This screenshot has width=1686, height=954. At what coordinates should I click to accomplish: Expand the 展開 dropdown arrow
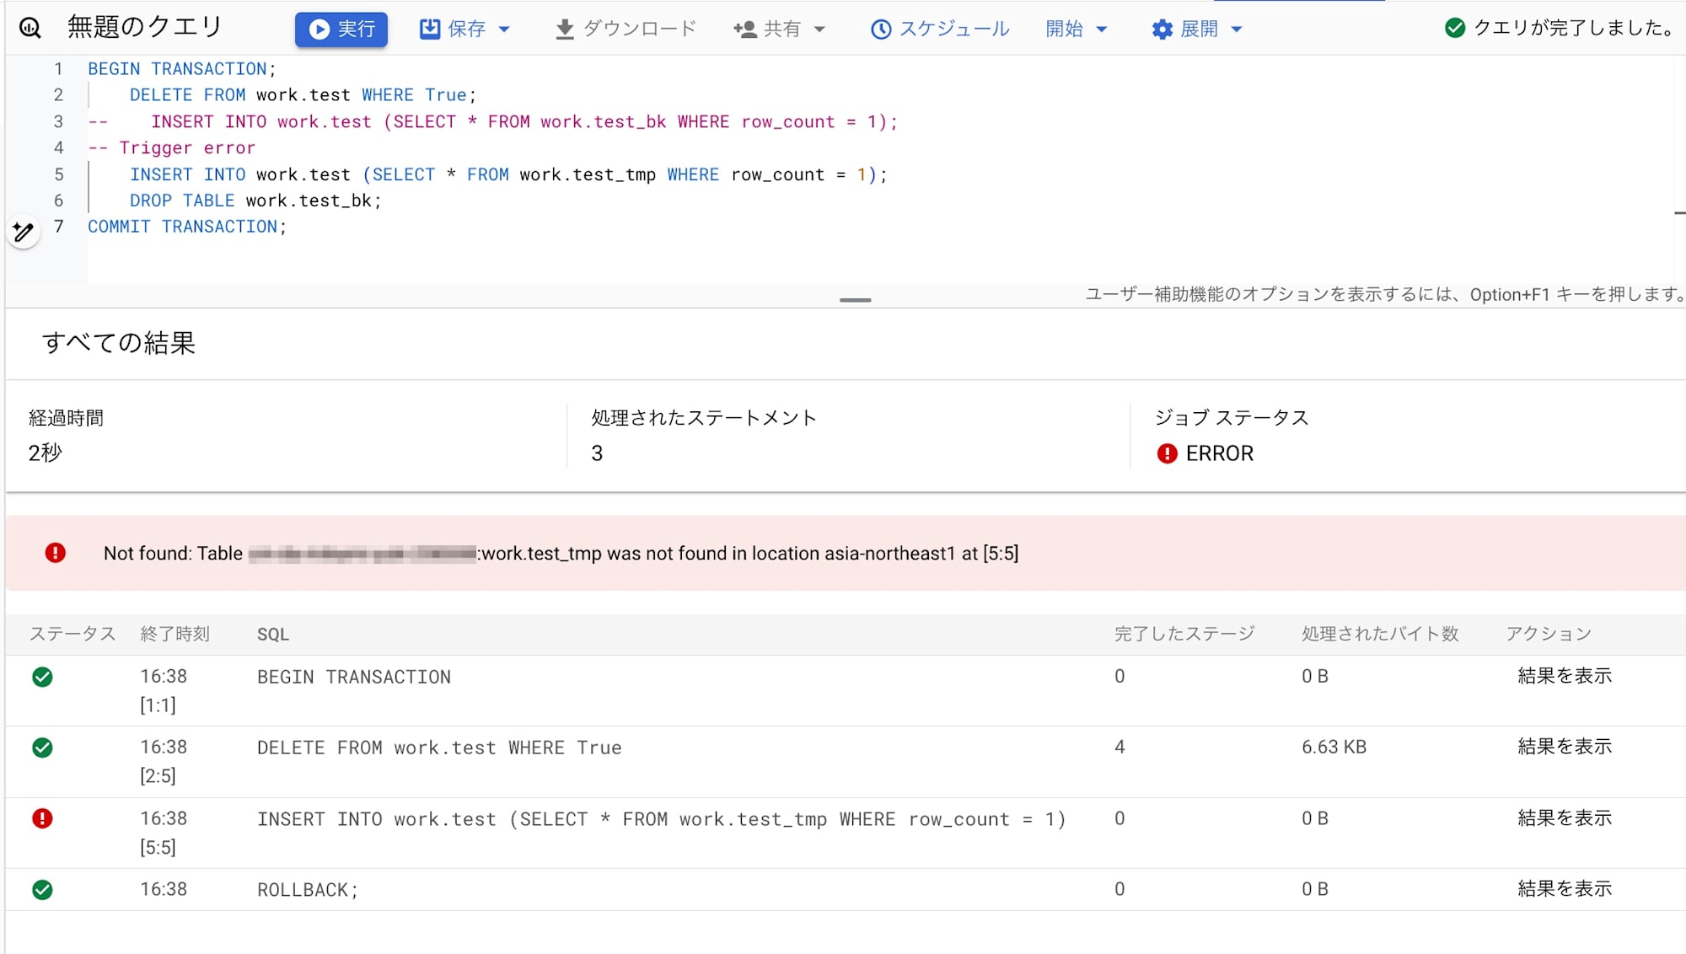pyautogui.click(x=1237, y=29)
